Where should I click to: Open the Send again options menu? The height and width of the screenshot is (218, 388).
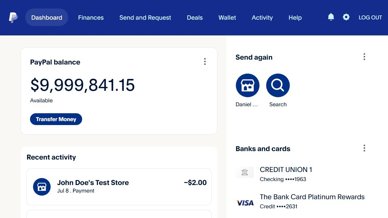pyautogui.click(x=364, y=57)
